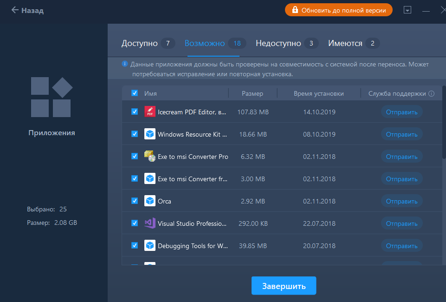Uncheck the Icecream PDF Editor checkbox
Screen dimensions: 446x302
pos(135,112)
